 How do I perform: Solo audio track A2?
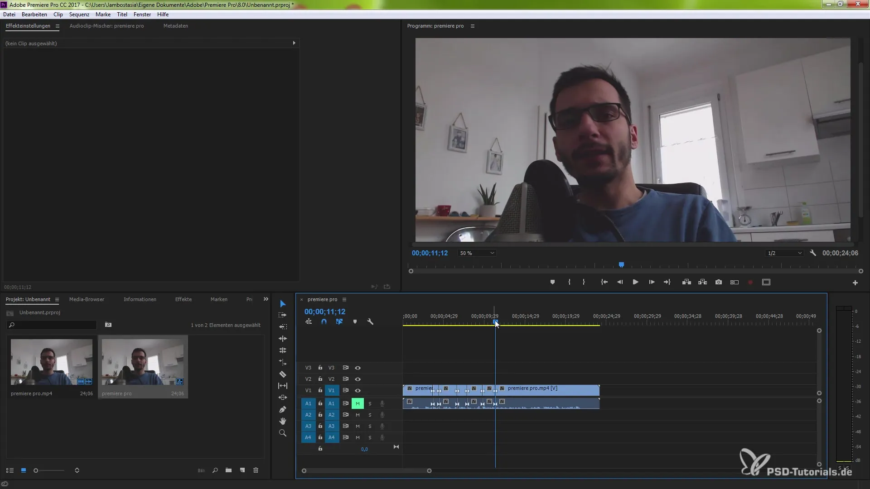[370, 415]
